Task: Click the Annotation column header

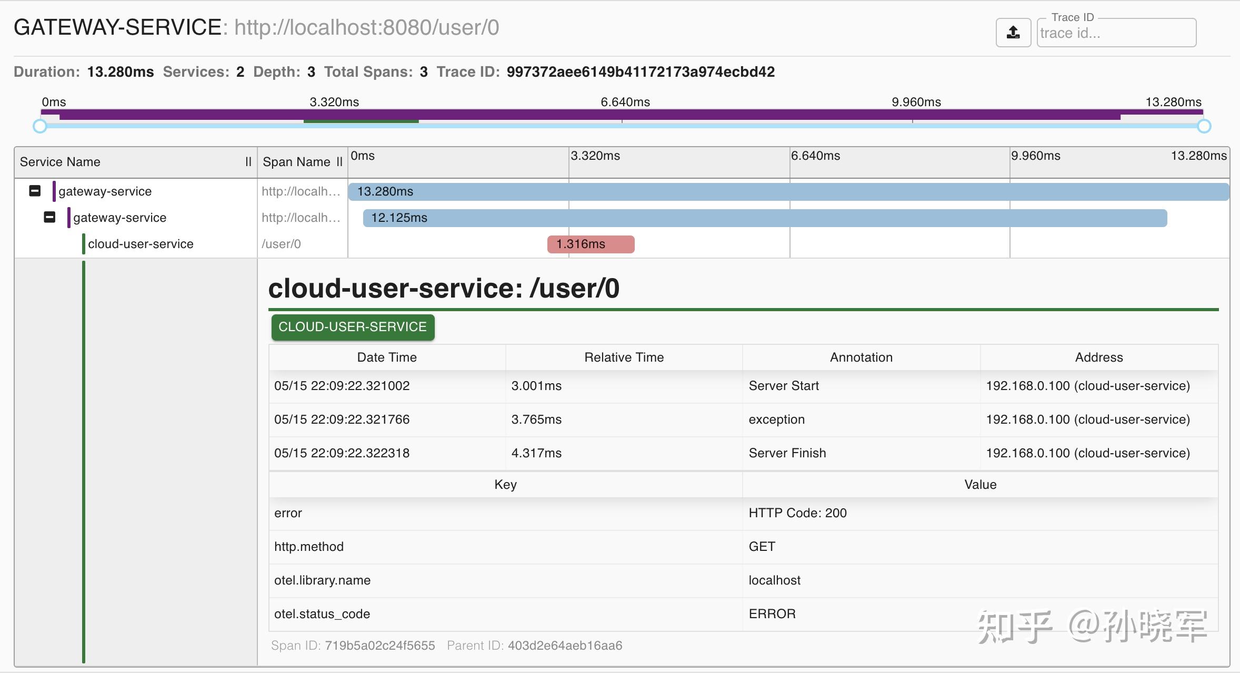Action: [x=862, y=357]
